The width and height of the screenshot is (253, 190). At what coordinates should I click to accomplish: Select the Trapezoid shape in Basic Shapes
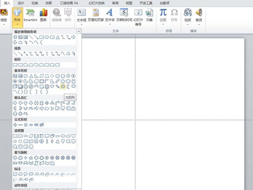(x=47, y=76)
